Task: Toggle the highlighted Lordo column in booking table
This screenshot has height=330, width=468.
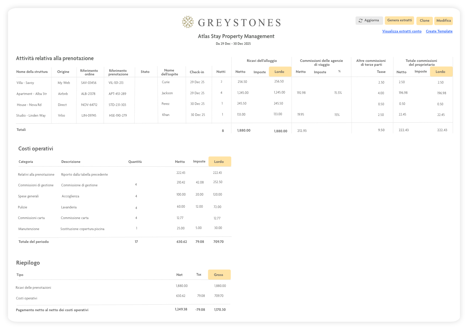Action: tap(280, 71)
